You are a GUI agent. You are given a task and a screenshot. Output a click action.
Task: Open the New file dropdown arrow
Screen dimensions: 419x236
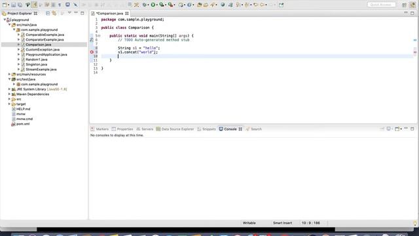pyautogui.click(x=9, y=5)
